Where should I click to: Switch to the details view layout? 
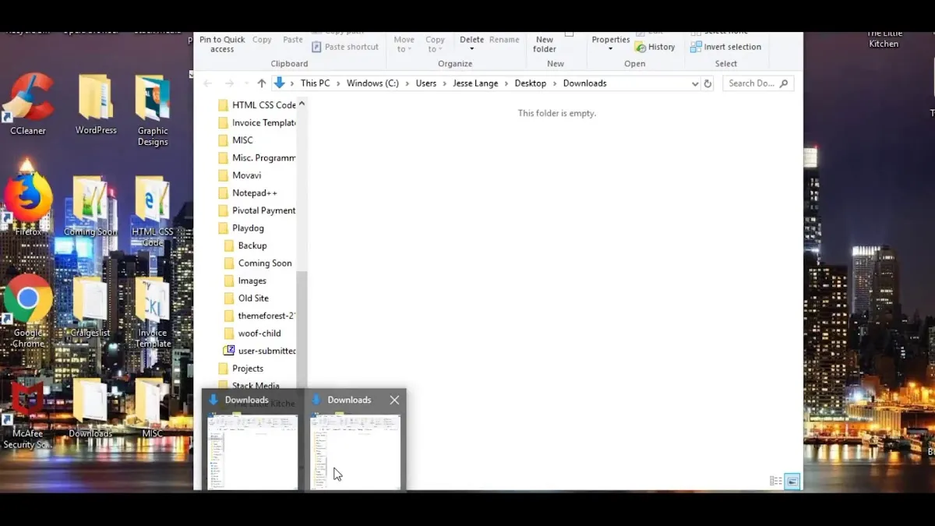[x=775, y=482]
